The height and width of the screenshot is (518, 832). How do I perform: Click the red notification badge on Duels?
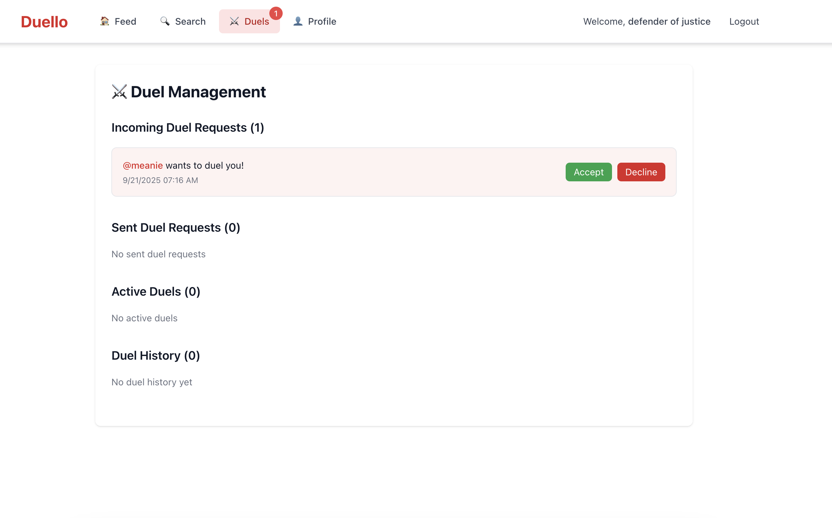(x=276, y=14)
